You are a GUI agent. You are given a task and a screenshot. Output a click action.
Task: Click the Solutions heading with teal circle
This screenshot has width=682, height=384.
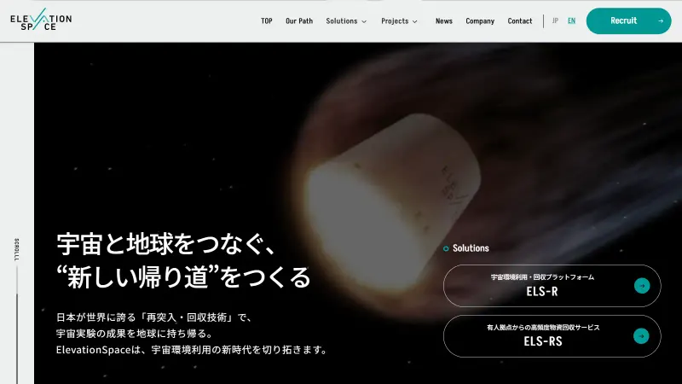pyautogui.click(x=465, y=248)
